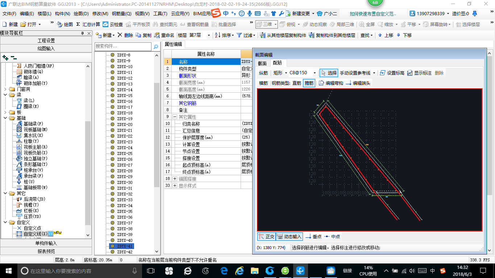This screenshot has height=278, width=495.
Task: Expand the 显示样式 property group
Action: [175, 186]
